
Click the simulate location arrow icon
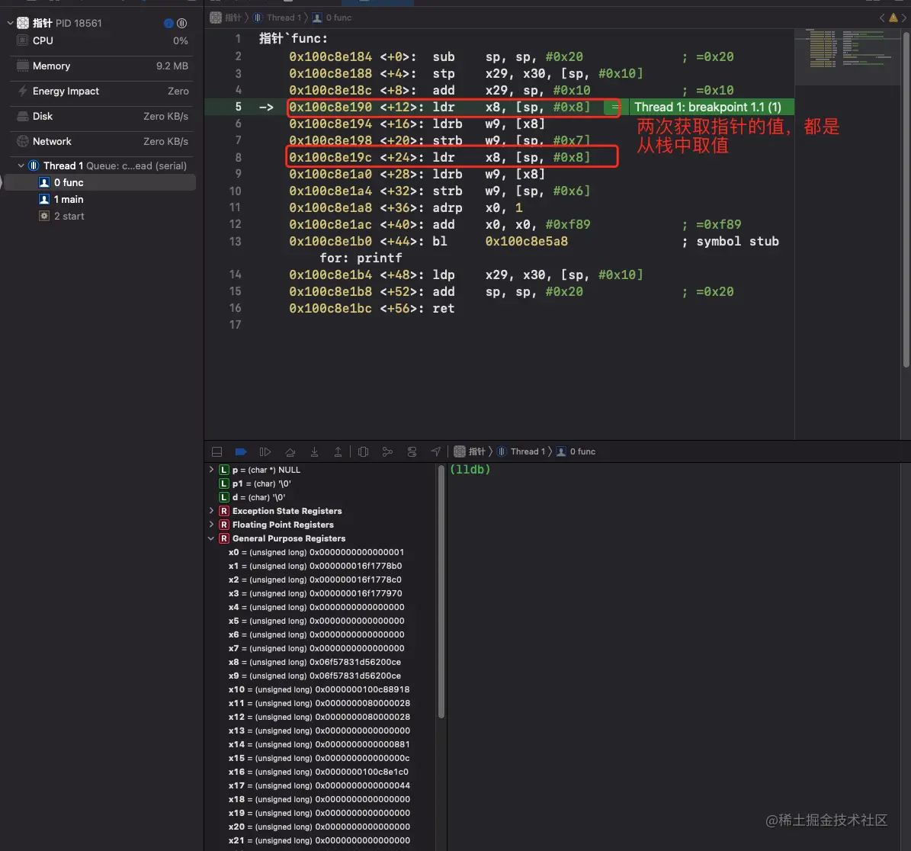pos(436,451)
